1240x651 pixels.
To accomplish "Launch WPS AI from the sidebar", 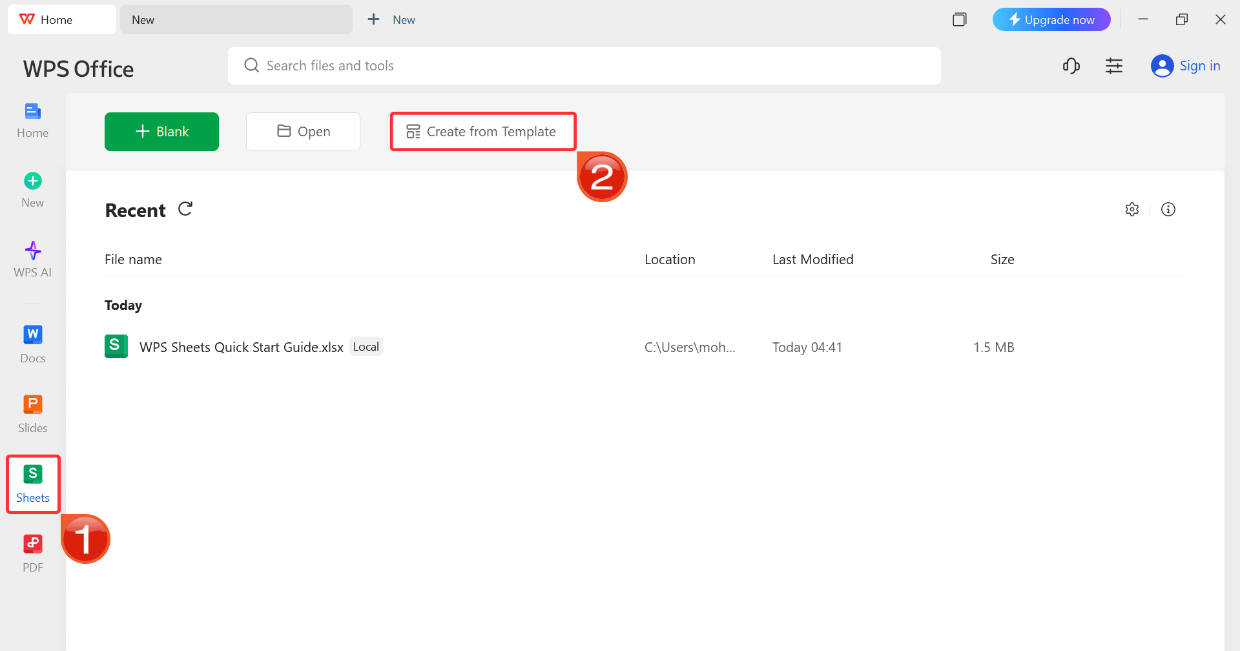I will point(33,259).
